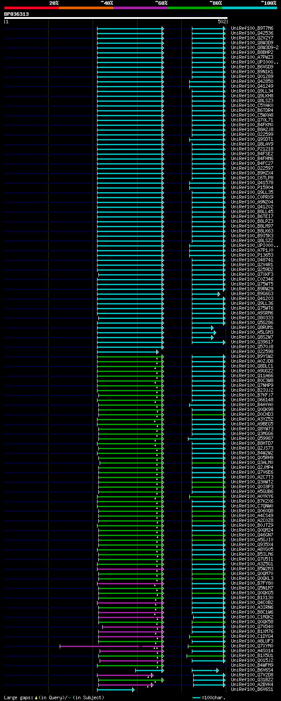Click the UniRef100_A7PWZ3 label

[252, 57]
